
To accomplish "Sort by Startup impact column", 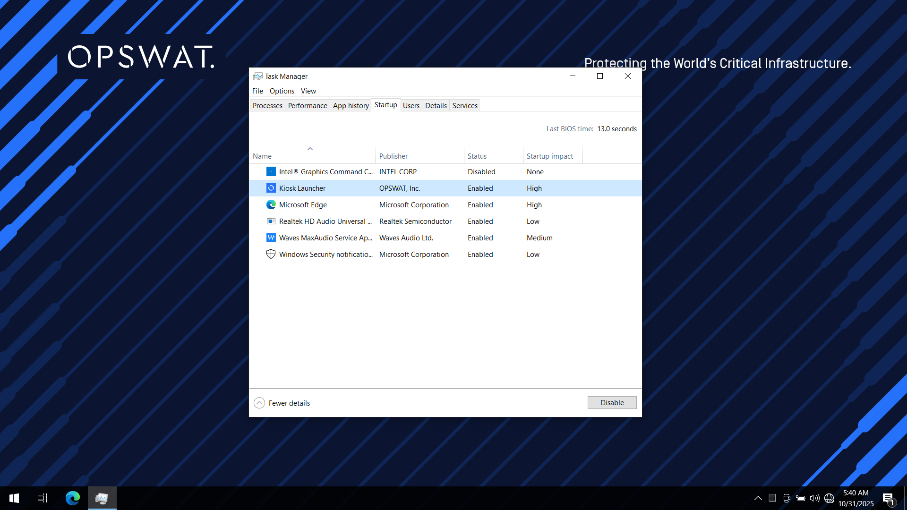I will click(553, 156).
